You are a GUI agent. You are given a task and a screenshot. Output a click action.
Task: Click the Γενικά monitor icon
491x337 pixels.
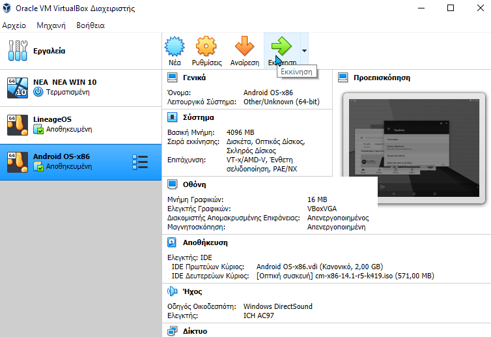[x=172, y=78]
